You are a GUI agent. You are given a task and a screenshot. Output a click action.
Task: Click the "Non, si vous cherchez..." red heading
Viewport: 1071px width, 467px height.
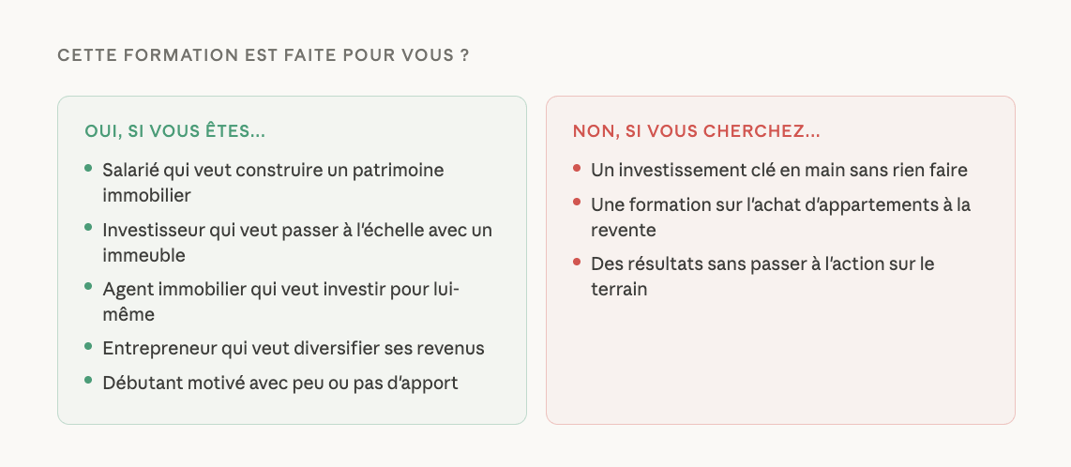pyautogui.click(x=697, y=132)
